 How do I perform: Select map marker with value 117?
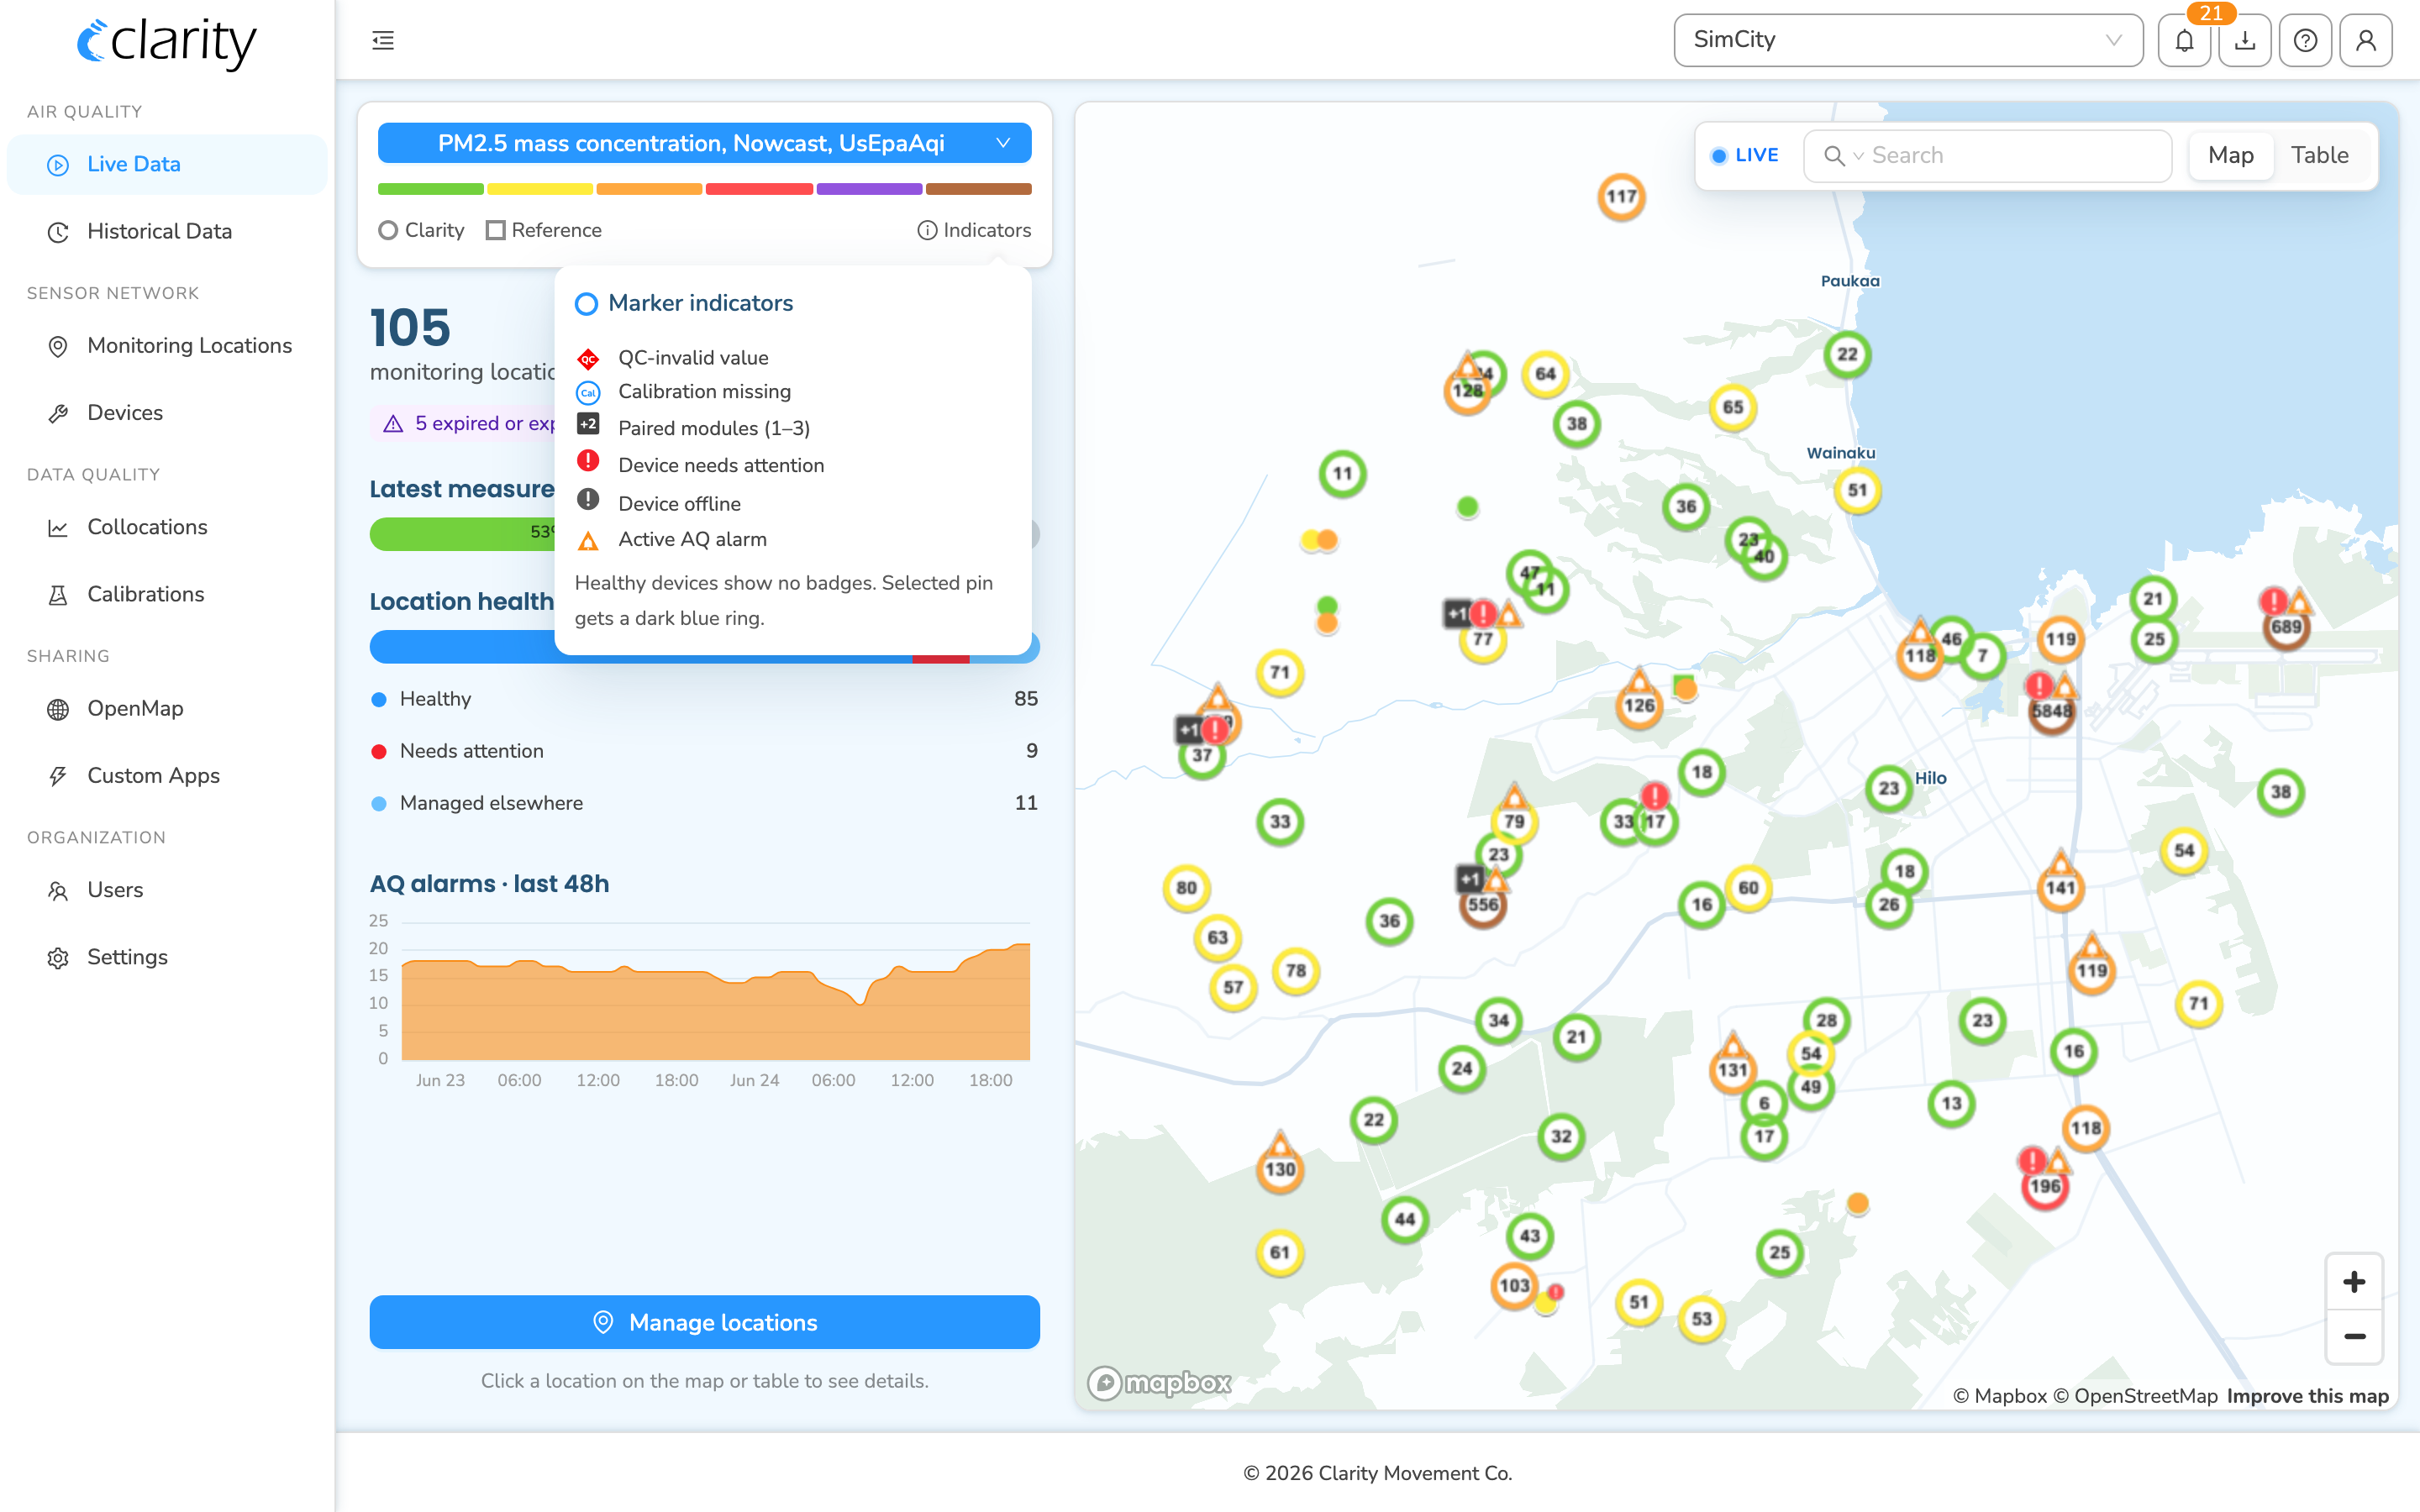(x=1621, y=197)
